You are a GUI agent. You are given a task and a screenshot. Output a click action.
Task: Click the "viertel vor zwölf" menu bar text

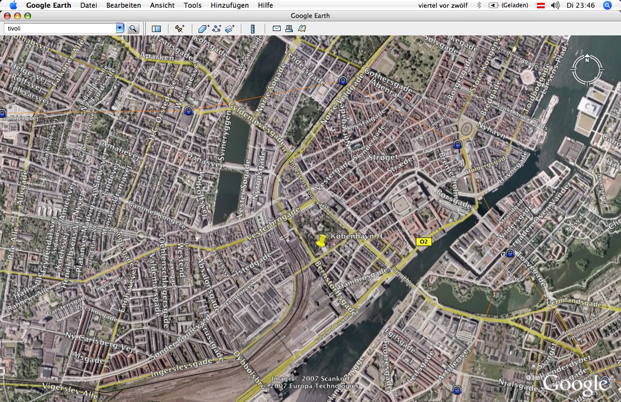tap(442, 5)
